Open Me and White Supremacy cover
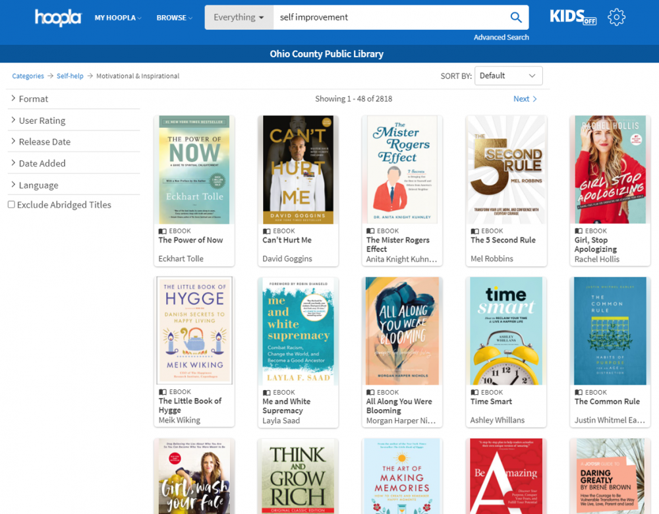 [298, 331]
